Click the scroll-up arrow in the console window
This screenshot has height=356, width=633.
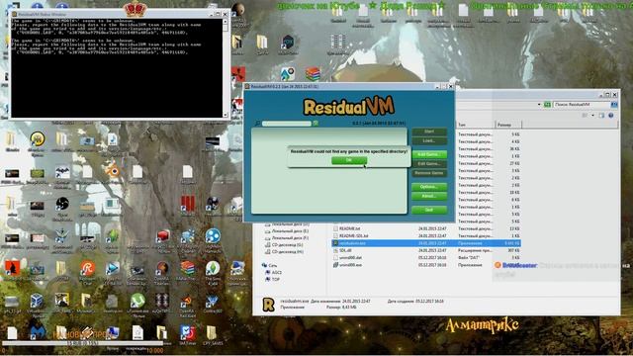pyautogui.click(x=226, y=22)
